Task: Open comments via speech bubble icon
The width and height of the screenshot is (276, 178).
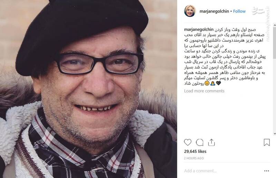Action: point(200,142)
